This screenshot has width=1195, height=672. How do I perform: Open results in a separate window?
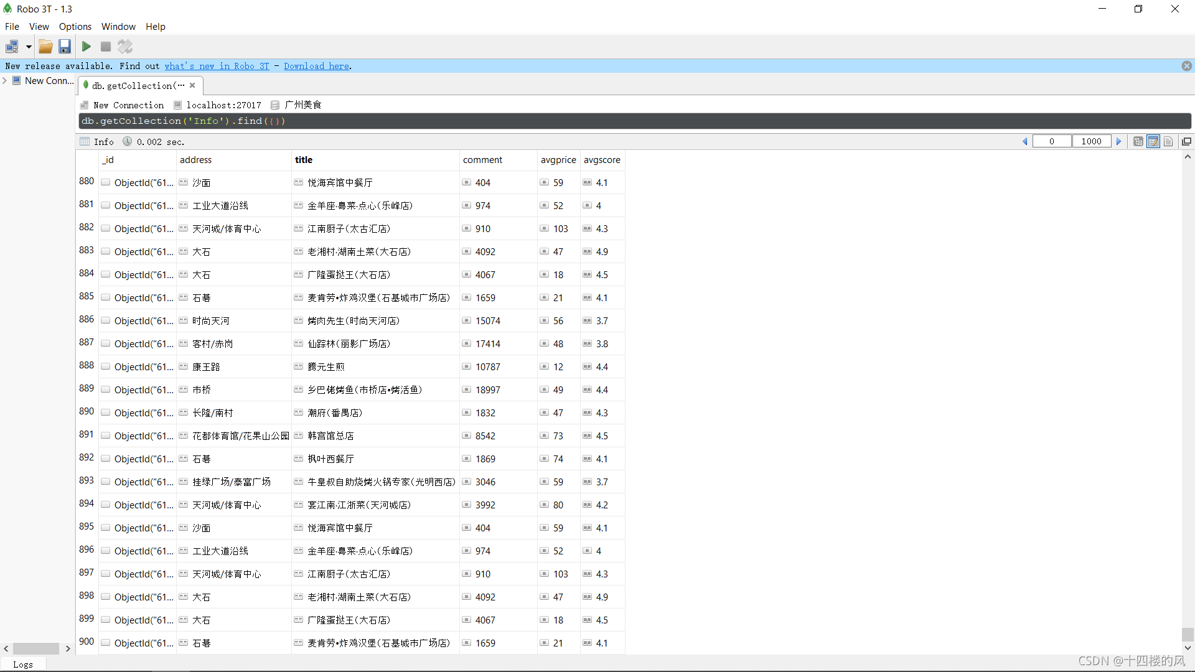pyautogui.click(x=1186, y=142)
